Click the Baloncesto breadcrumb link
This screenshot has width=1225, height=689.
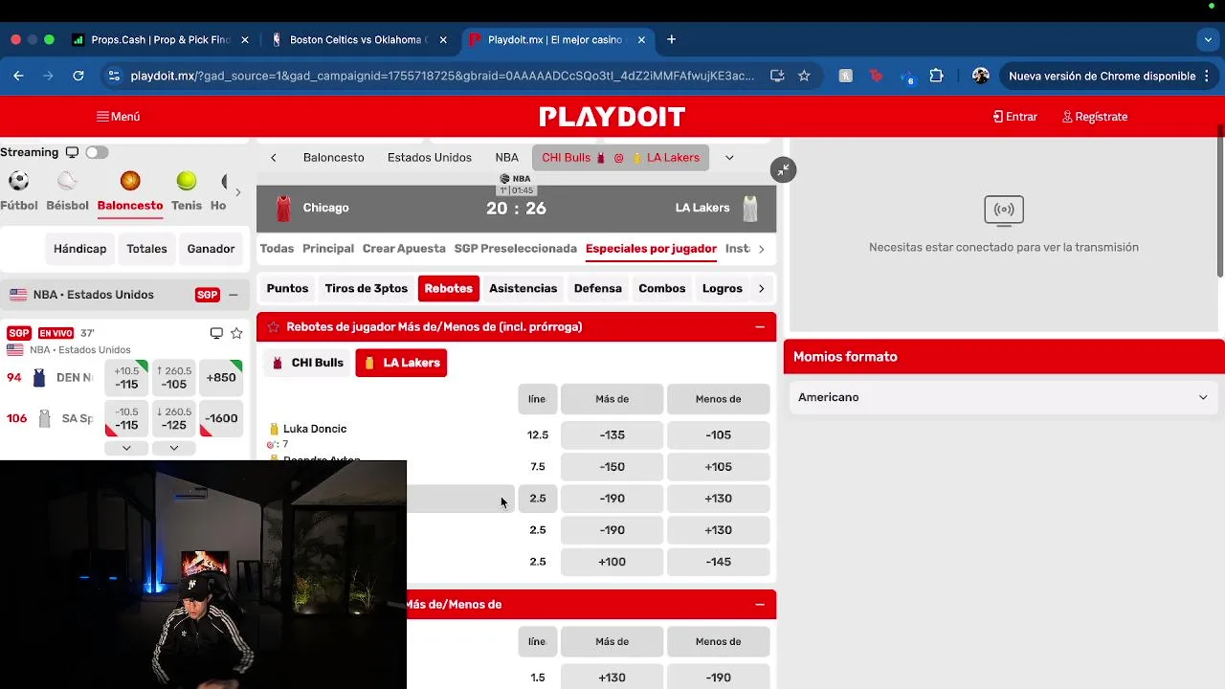(334, 158)
